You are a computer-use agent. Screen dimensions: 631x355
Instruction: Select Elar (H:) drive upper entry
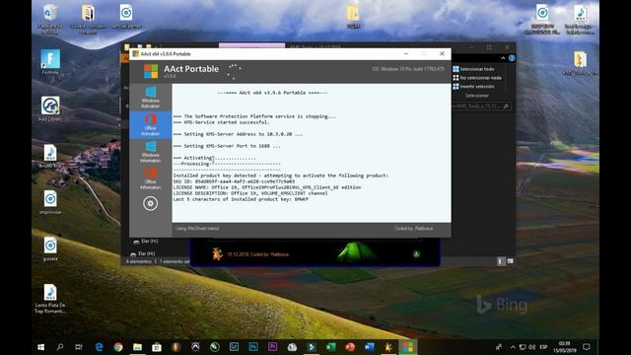click(x=146, y=241)
